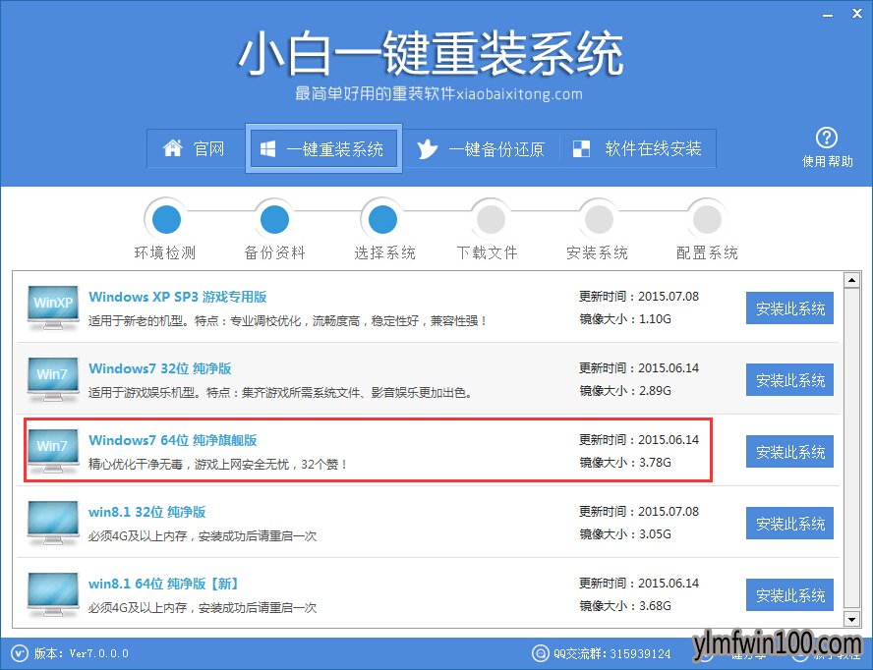Image resolution: width=873 pixels, height=670 pixels.
Task: Click the Win7 32位 monitor thumbnail
Action: click(53, 379)
